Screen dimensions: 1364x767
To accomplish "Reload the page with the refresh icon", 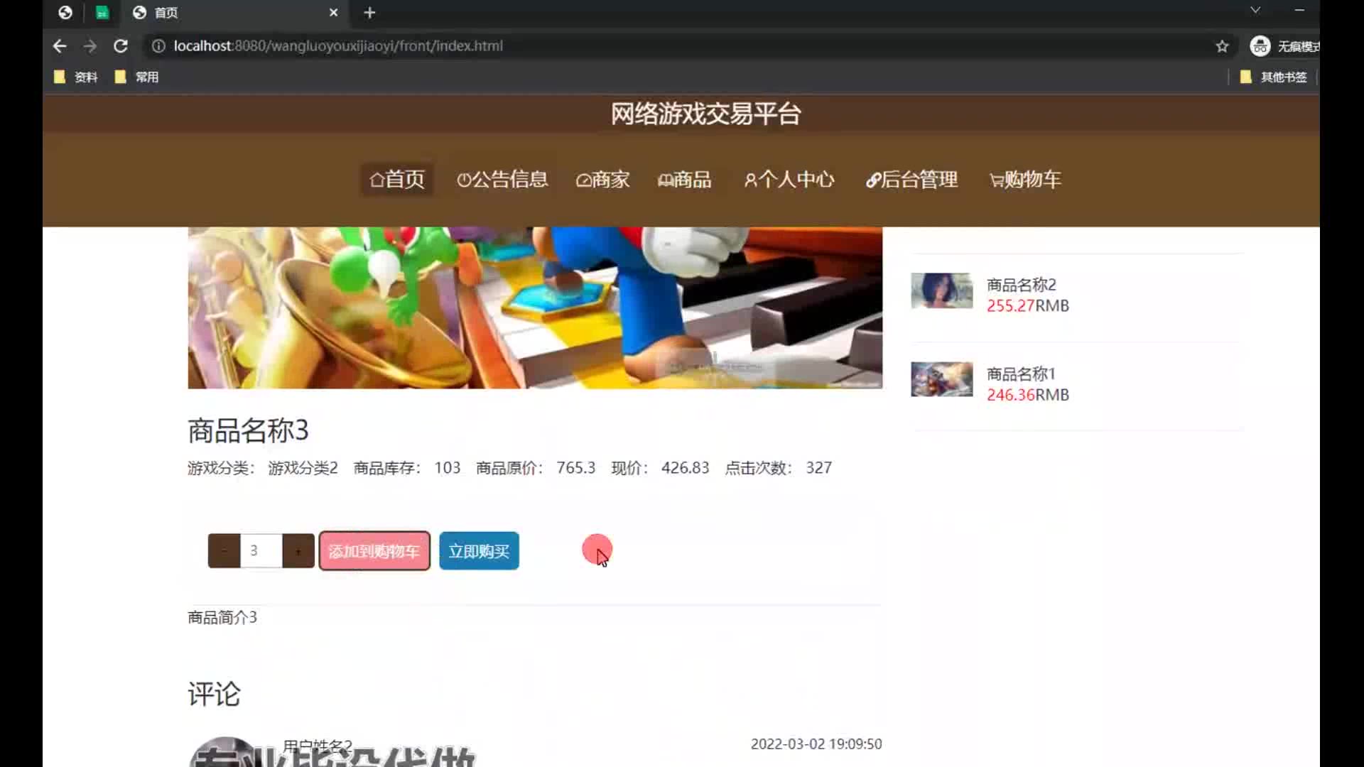I will [x=121, y=46].
